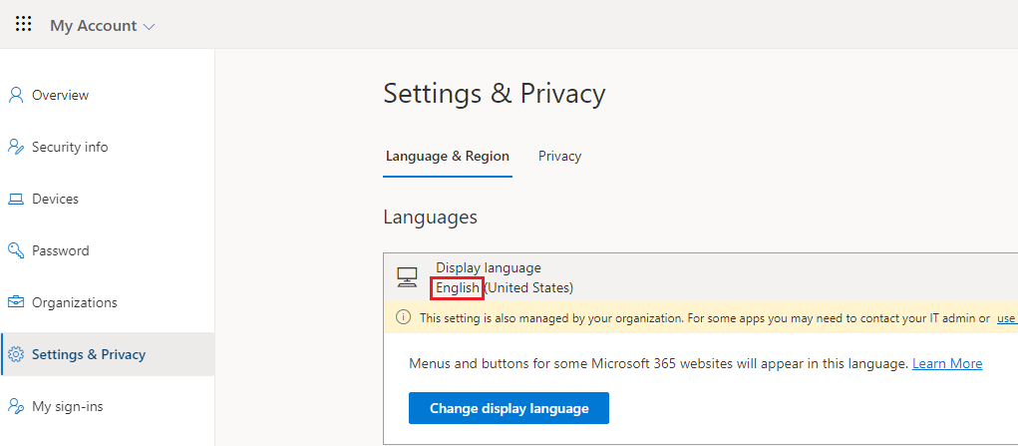1018x446 pixels.
Task: Click the display language monitor icon
Action: (x=407, y=277)
